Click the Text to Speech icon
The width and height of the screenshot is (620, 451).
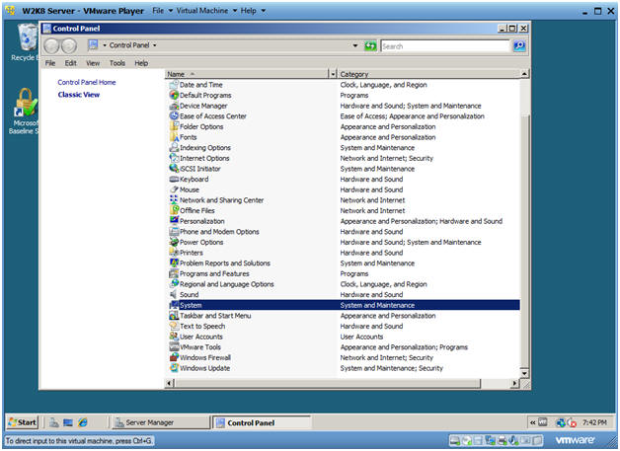coord(174,326)
